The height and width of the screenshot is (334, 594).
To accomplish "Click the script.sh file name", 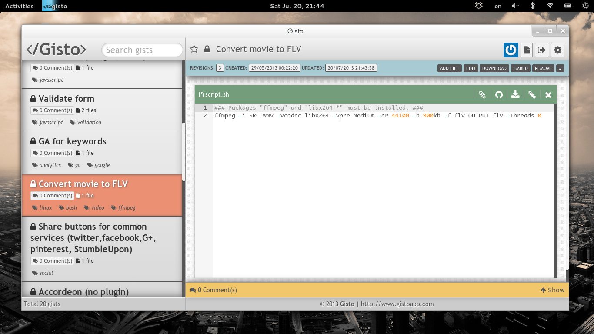I will 217,94.
